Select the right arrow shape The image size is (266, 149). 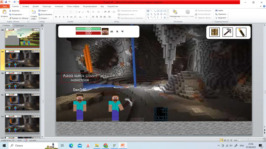(158, 14)
